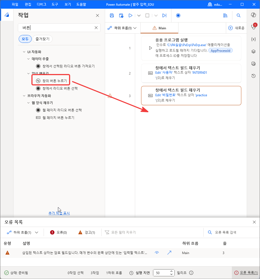Click the Publish/save-as icon beside Save
Image resolution: width=260 pixels, height=279 pixels.
click(121, 15)
